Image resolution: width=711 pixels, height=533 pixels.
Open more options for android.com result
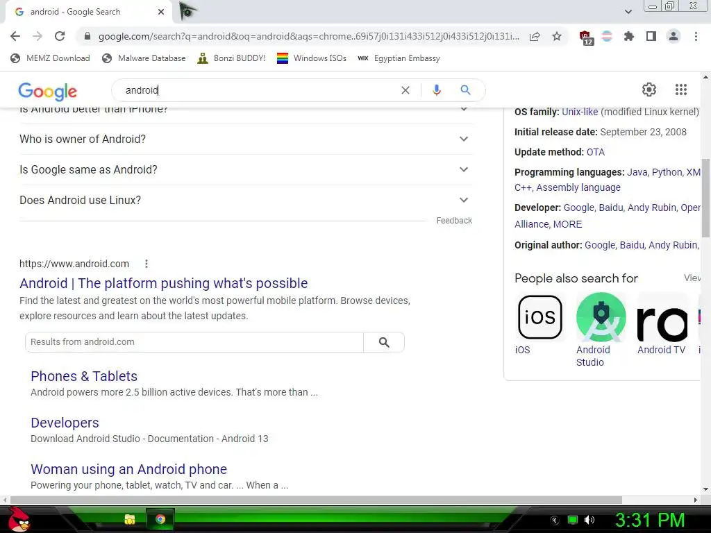(x=146, y=264)
